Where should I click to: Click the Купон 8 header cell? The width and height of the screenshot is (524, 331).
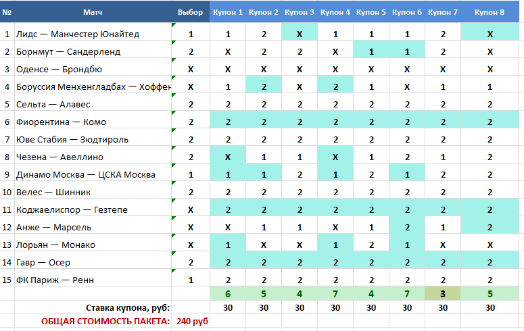(490, 12)
